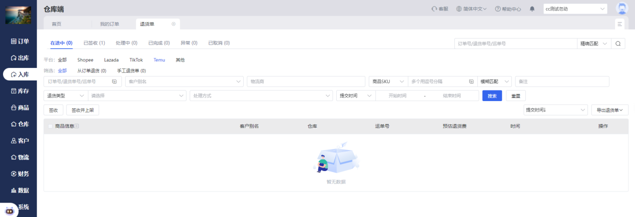The image size is (635, 217).
Task: Click the search magnifier icon at top right
Action: coord(618,43)
